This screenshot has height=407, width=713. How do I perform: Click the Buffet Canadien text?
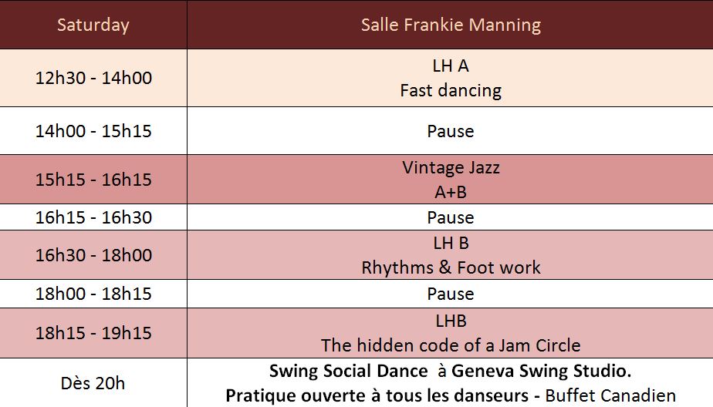(x=610, y=395)
